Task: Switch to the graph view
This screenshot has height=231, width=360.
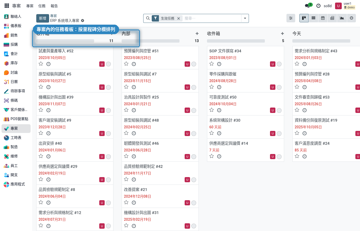Action: [x=342, y=18]
